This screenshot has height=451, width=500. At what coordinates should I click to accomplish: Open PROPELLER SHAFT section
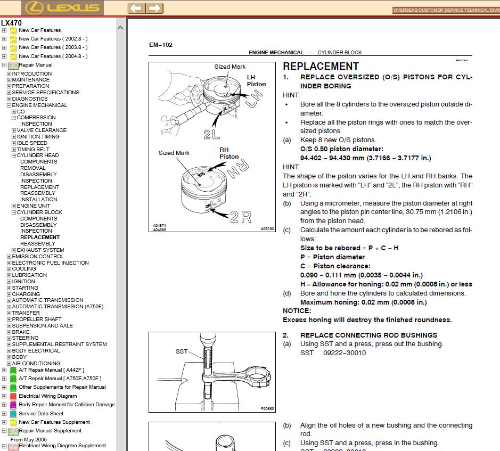(37, 319)
